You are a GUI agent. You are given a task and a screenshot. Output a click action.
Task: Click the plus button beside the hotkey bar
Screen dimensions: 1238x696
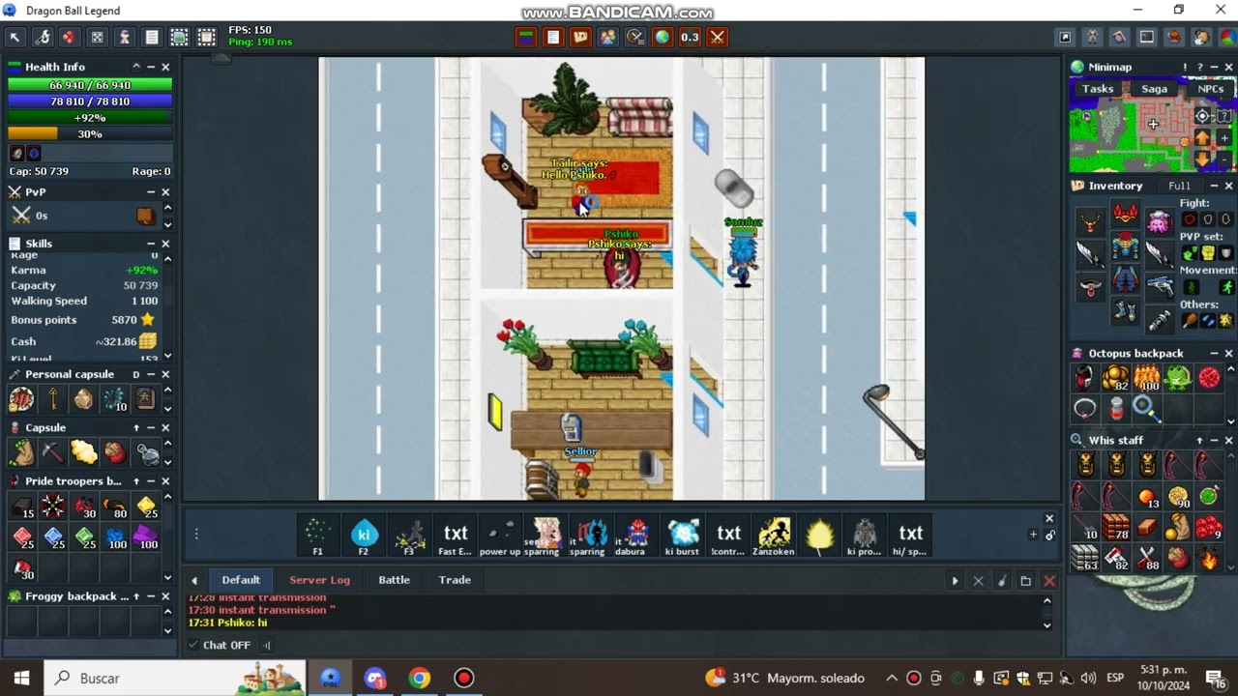[x=1033, y=535]
